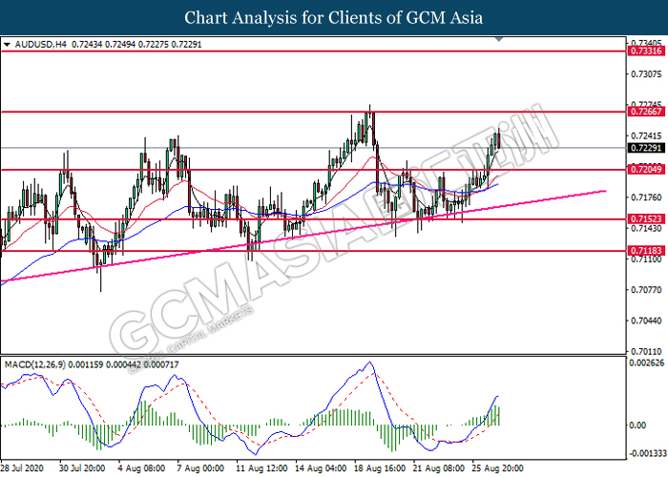This screenshot has height=477, width=668.
Task: Click the Chart Analysis for Clients heading
Action: coord(334,17)
